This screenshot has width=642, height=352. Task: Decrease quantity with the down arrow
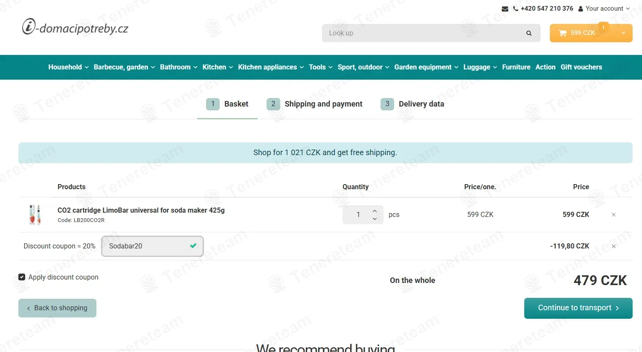(375, 219)
